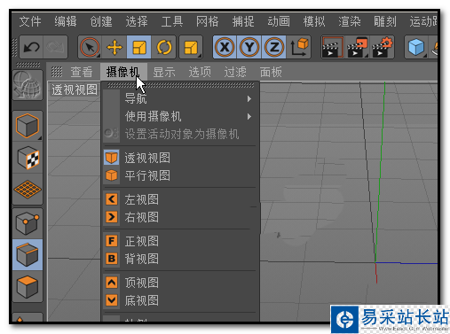Select the Live Selection arrow tool
The width and height of the screenshot is (450, 334).
(x=90, y=47)
